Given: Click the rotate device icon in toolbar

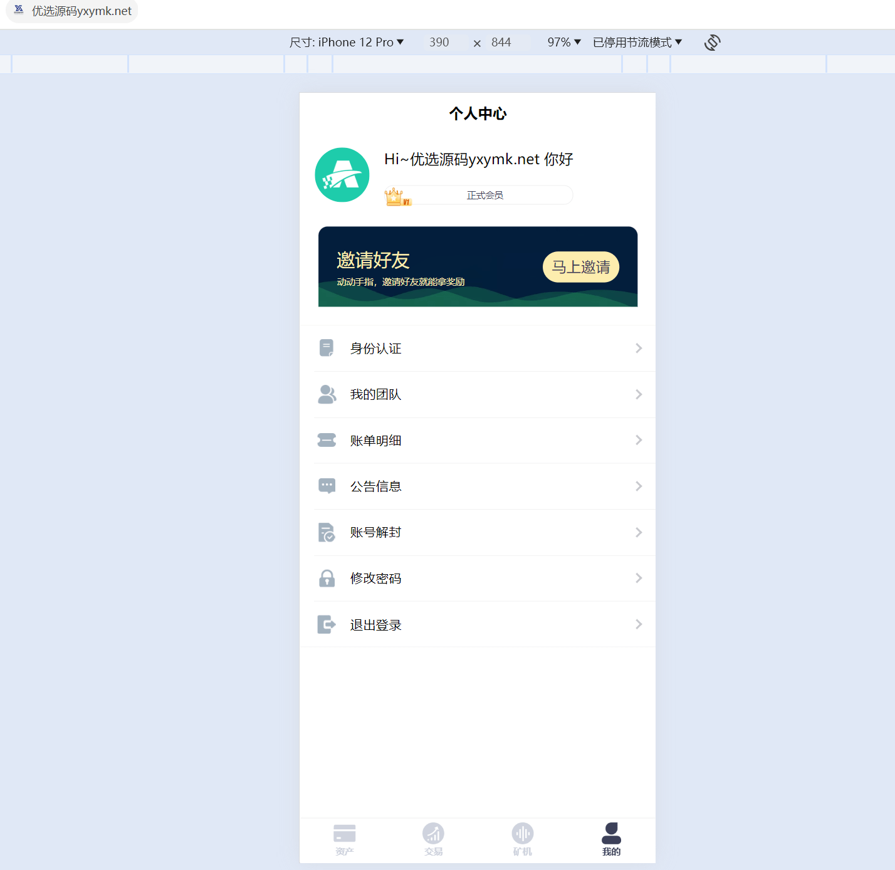Looking at the screenshot, I should [712, 43].
